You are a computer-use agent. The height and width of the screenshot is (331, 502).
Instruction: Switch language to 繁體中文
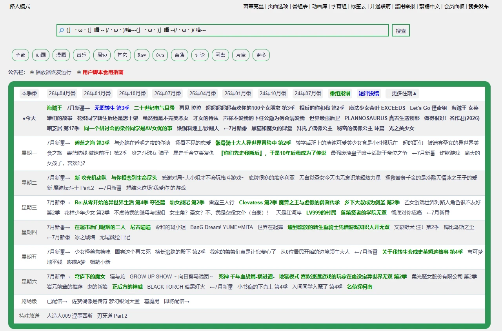point(429,6)
